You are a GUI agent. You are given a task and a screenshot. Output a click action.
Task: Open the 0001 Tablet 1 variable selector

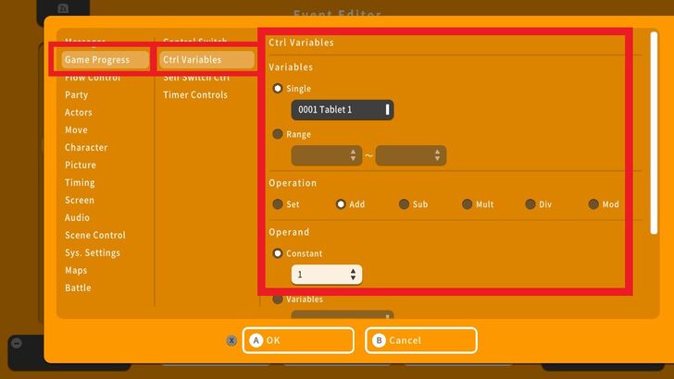point(342,110)
